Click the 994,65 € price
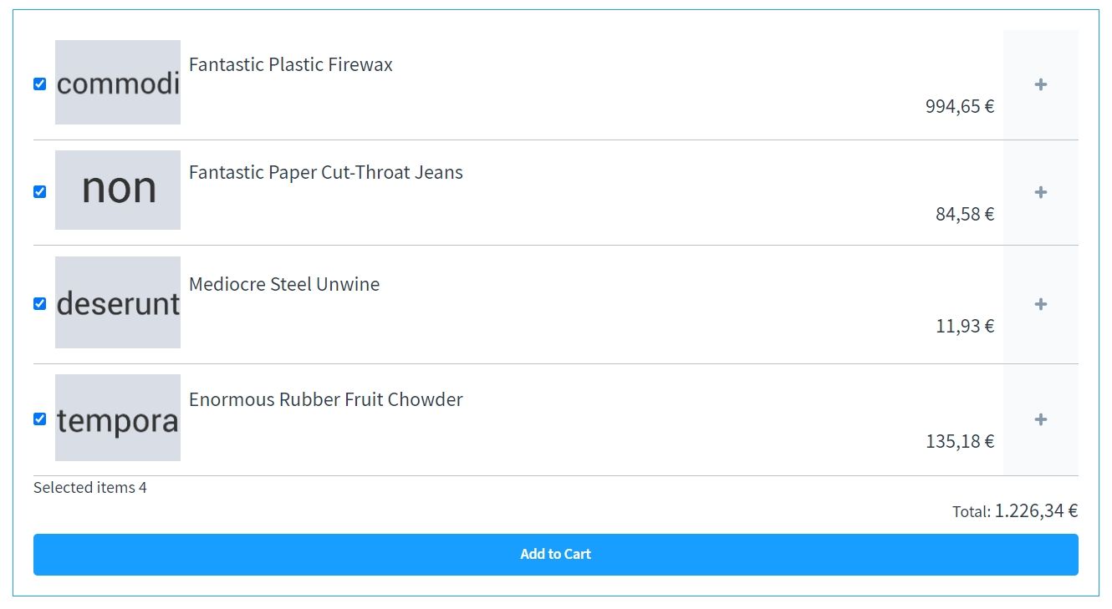 click(959, 106)
